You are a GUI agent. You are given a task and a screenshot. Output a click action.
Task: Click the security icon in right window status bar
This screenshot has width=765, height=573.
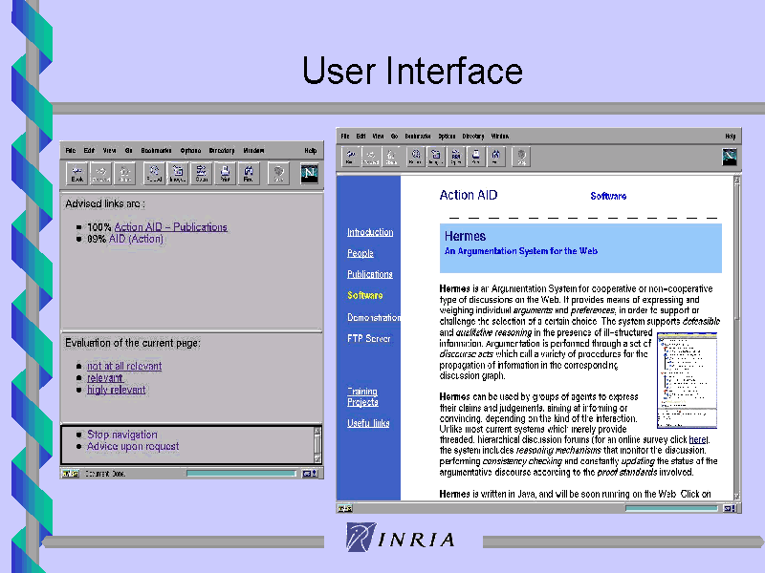click(345, 508)
